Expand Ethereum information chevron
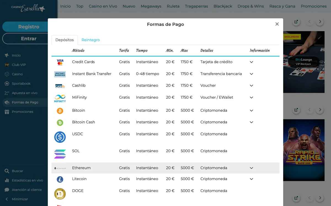Image resolution: width=331 pixels, height=206 pixels. [251, 168]
